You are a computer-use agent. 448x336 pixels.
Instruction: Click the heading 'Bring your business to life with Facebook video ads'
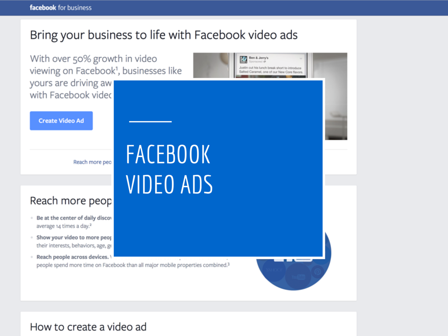(164, 35)
